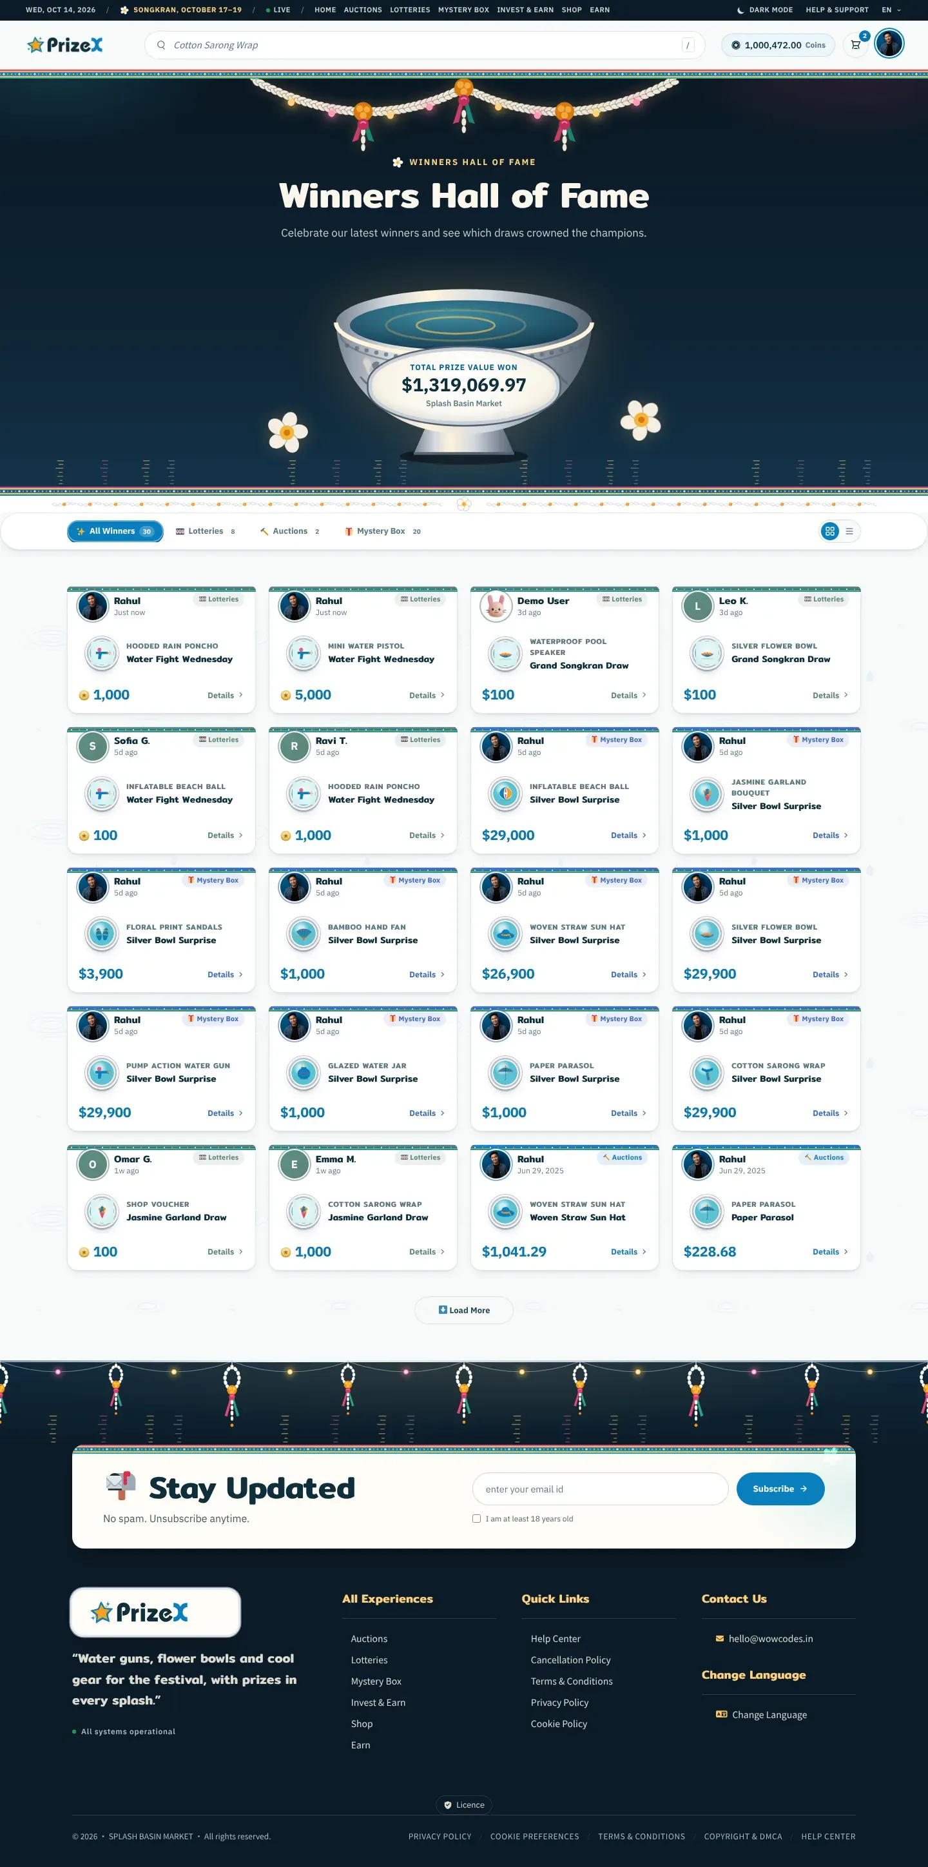This screenshot has width=928, height=1867.
Task: Click the coins balance icon
Action: [736, 45]
